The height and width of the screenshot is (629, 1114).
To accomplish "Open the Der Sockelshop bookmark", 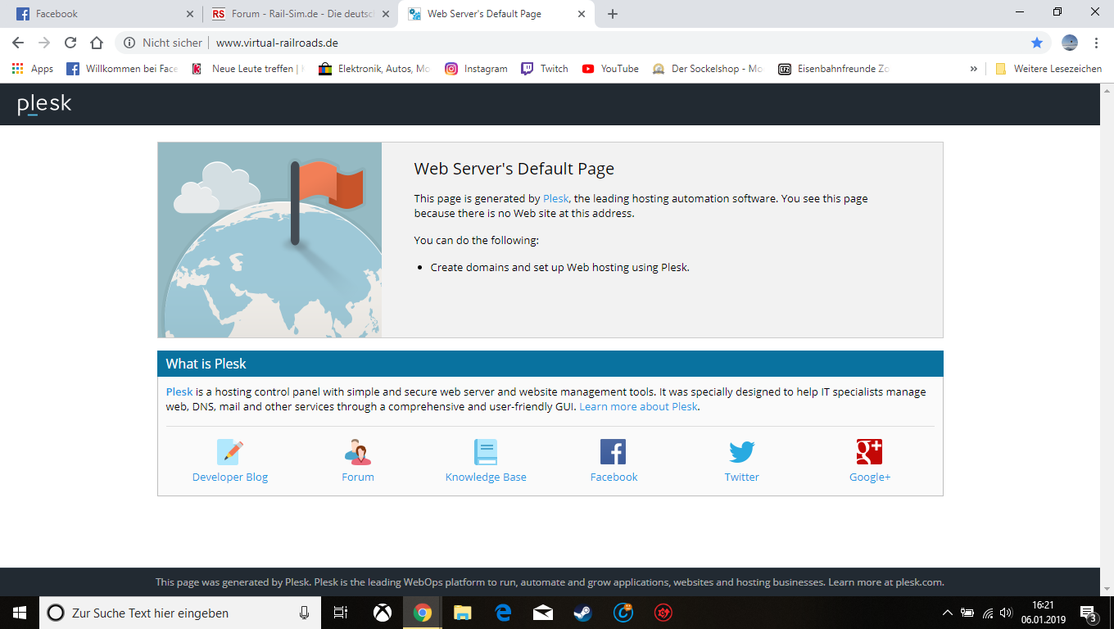I will [708, 69].
